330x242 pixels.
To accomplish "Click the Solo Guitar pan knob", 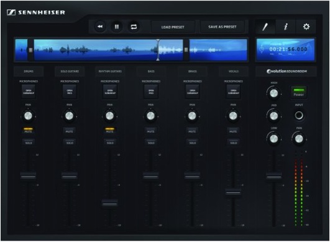I will (69, 116).
